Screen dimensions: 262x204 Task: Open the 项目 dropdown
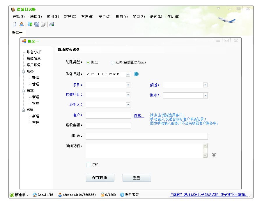[128, 85]
